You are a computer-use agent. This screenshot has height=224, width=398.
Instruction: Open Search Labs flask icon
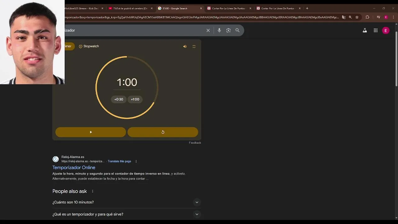coord(365,30)
